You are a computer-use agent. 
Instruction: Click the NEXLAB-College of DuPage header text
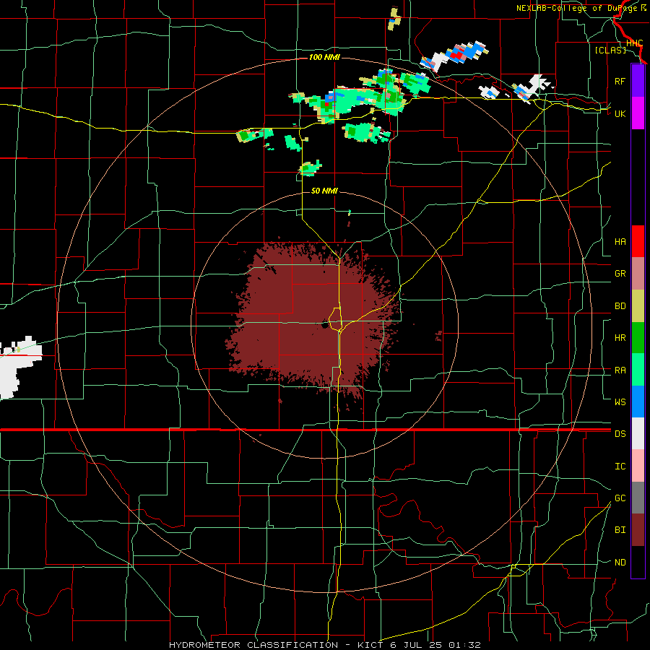pos(578,8)
